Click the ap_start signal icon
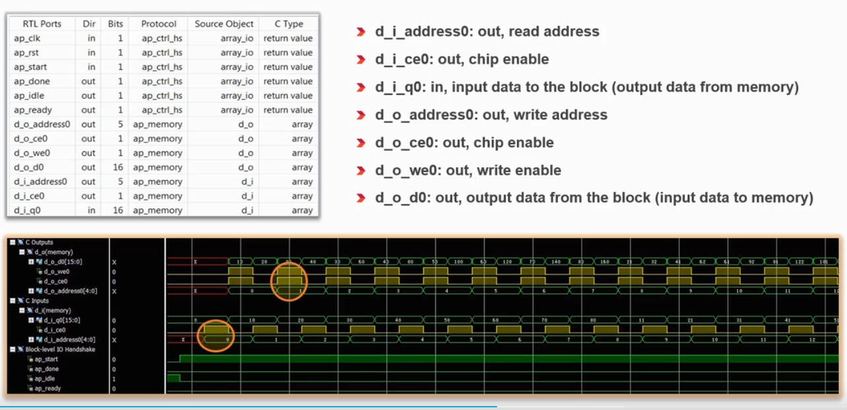Viewport: 847px width, 410px height. [30, 359]
